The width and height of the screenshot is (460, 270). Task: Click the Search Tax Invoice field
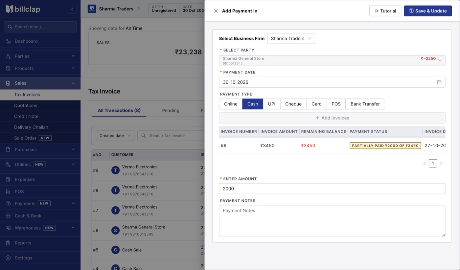point(171,135)
